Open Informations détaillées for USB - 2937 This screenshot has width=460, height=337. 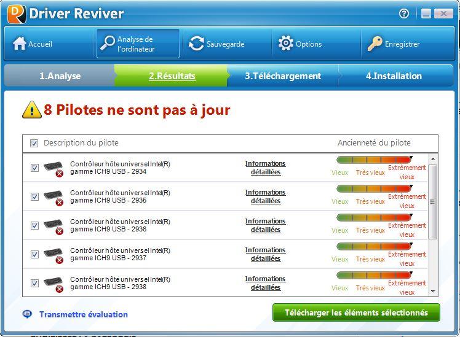click(x=266, y=254)
